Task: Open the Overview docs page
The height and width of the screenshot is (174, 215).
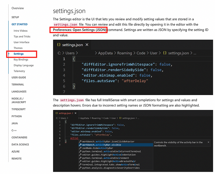Action: pos(18,8)
